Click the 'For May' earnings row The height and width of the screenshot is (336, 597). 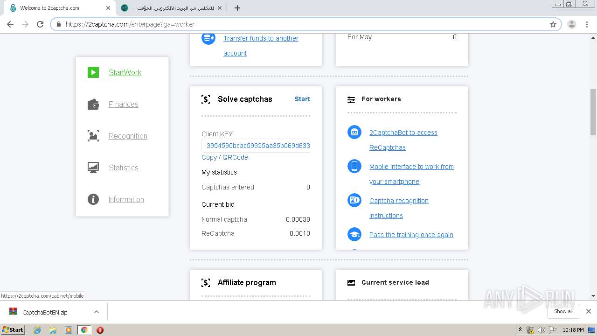tap(402, 37)
